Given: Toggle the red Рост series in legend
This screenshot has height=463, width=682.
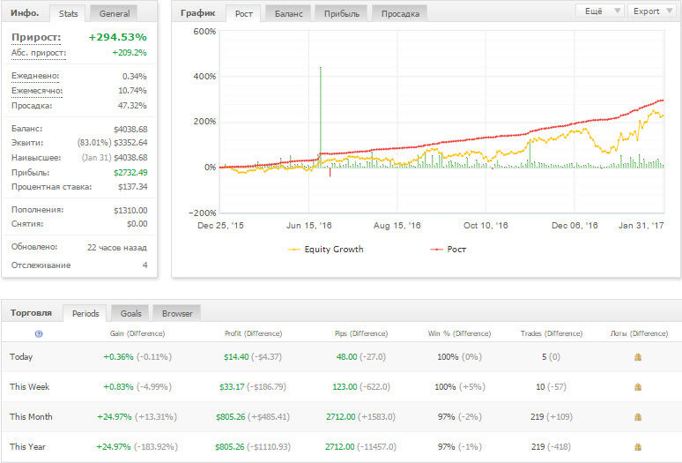Looking at the screenshot, I should coord(448,250).
